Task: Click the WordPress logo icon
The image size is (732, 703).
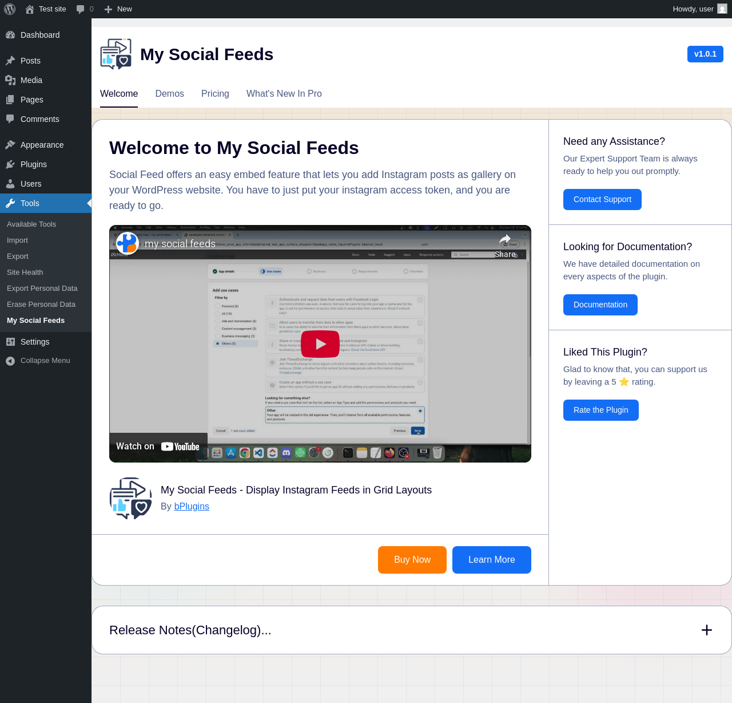Action: [10, 9]
